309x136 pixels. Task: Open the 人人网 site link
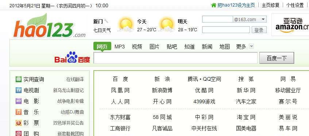pos(120,101)
